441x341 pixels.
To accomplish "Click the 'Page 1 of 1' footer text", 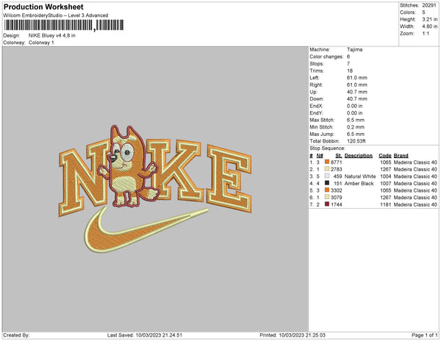I will point(425,335).
